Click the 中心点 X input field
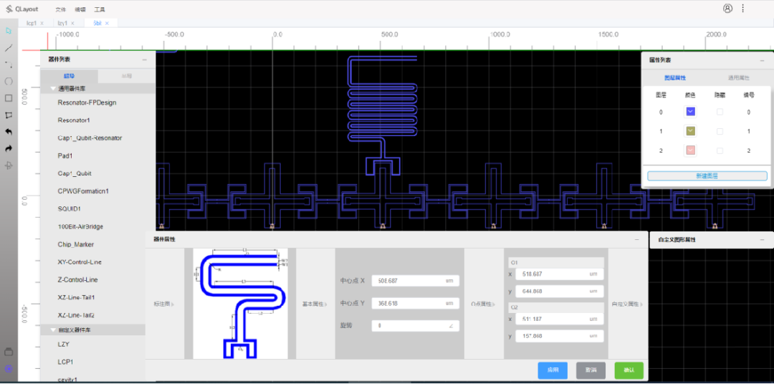This screenshot has height=384, width=774. 414,281
